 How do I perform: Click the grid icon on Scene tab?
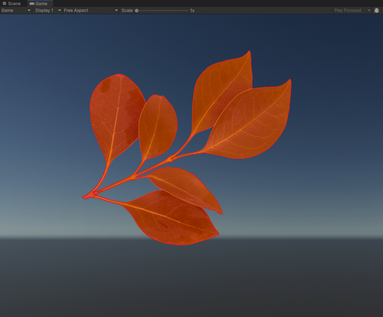pyautogui.click(x=5, y=4)
